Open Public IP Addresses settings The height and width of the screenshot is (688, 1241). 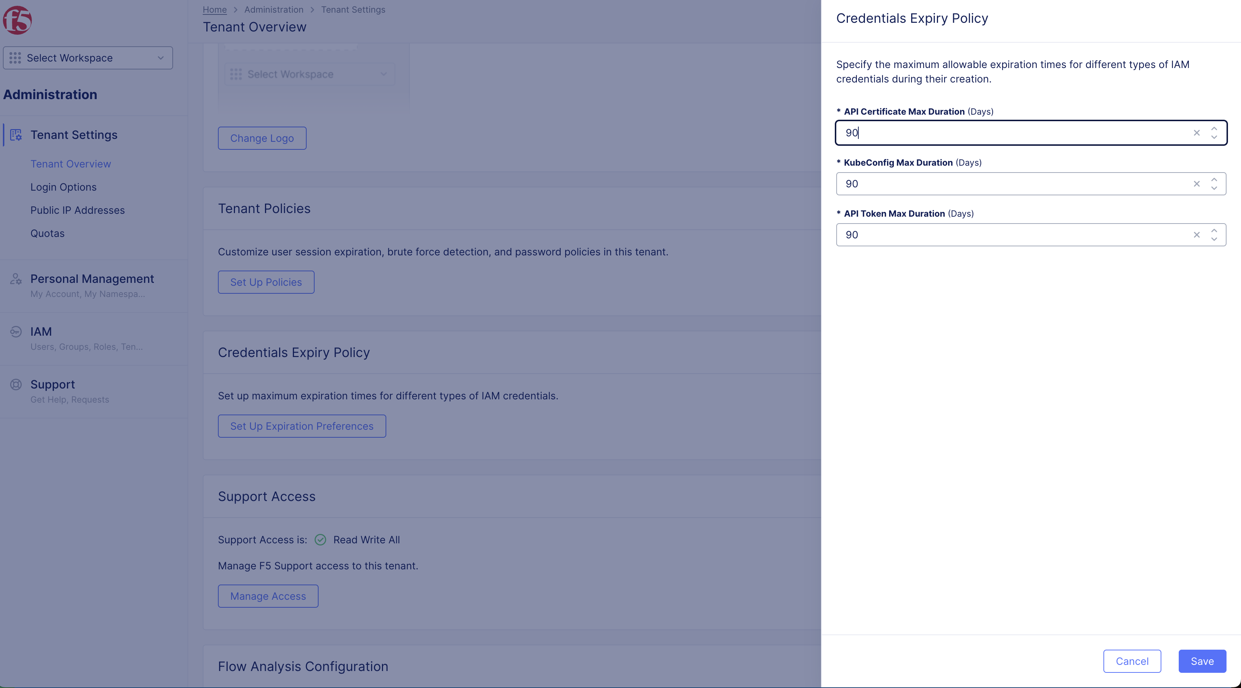[x=77, y=210]
